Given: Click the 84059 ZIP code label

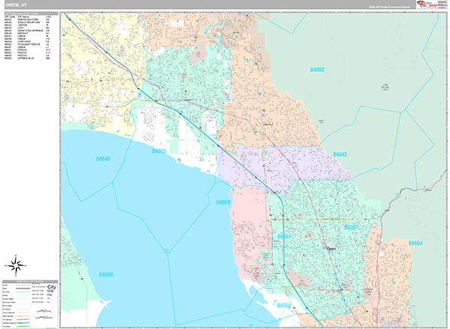Looking at the screenshot, I should (223, 203).
